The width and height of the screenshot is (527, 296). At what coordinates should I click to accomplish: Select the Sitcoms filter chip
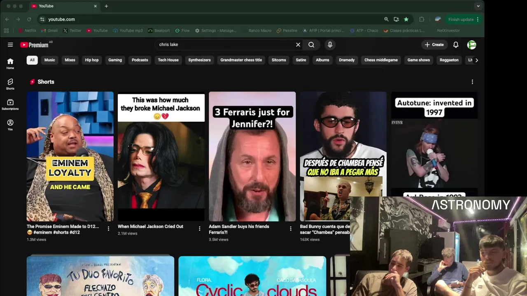coord(279,60)
